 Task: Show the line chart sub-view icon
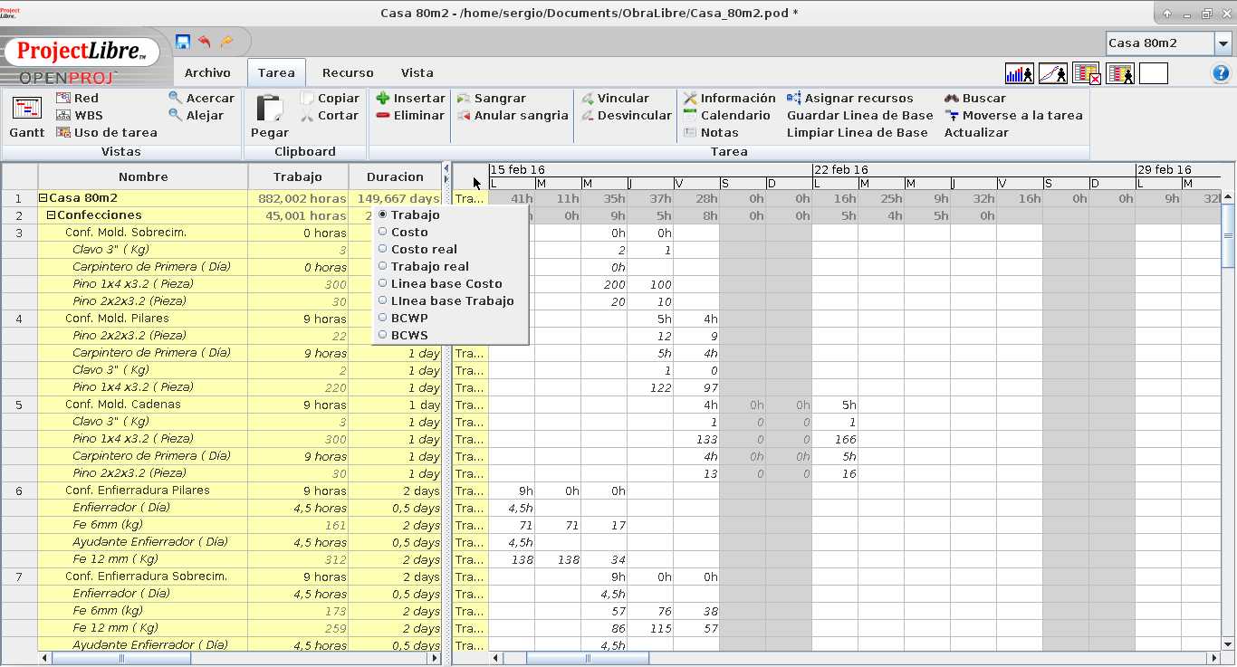(1053, 74)
